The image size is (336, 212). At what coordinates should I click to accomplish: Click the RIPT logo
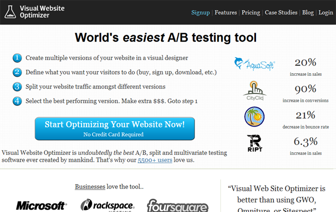coord(255,143)
